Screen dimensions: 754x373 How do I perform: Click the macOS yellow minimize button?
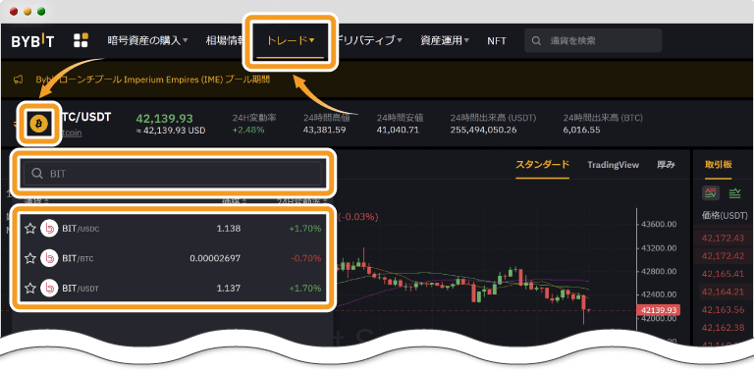(x=27, y=11)
